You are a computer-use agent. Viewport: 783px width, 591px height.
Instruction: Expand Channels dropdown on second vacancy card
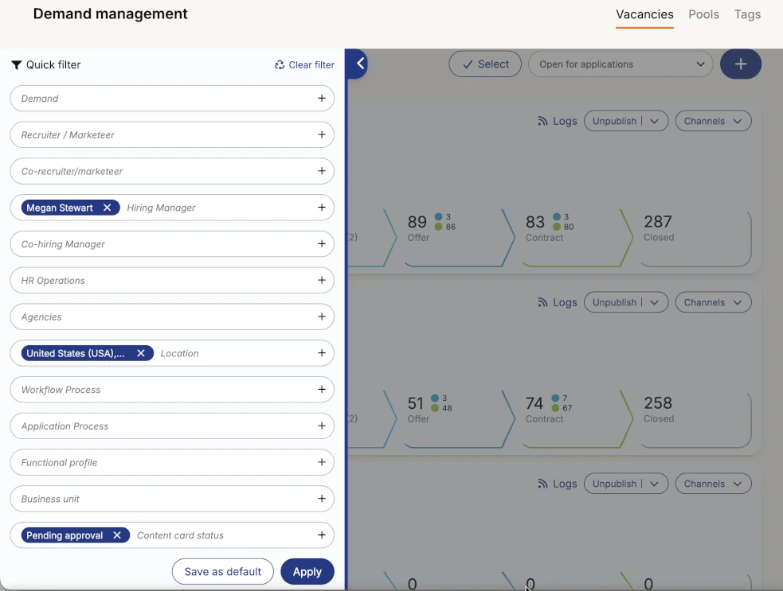pos(713,303)
